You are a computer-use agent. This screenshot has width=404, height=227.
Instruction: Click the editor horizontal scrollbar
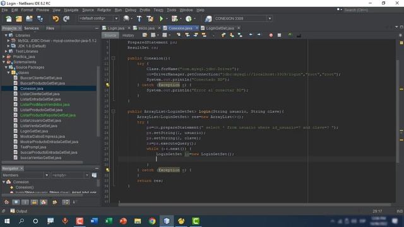(x=254, y=204)
